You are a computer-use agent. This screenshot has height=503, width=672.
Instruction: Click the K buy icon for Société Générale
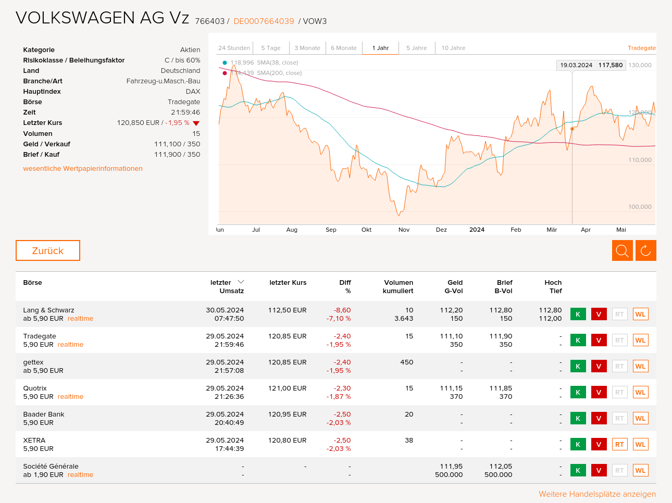[x=578, y=470]
